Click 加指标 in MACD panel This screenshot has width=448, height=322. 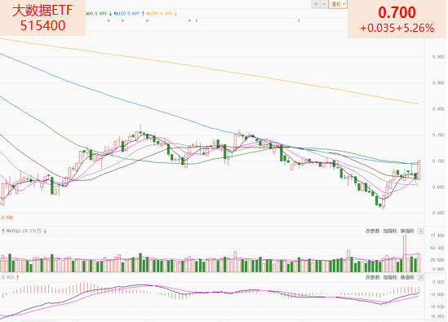[x=390, y=277]
